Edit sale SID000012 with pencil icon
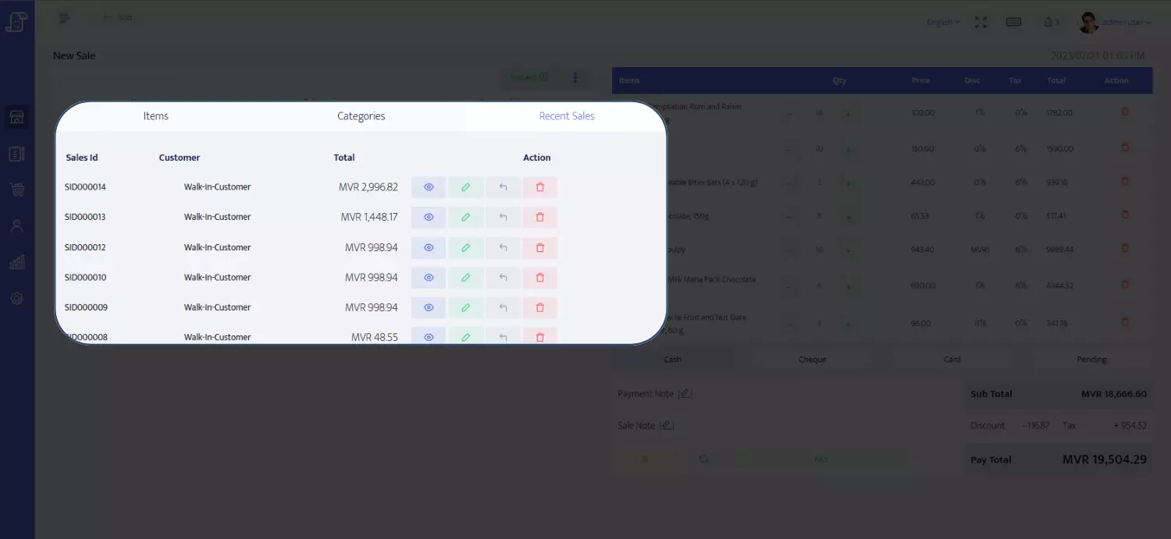Viewport: 1171px width, 539px height. 466,248
